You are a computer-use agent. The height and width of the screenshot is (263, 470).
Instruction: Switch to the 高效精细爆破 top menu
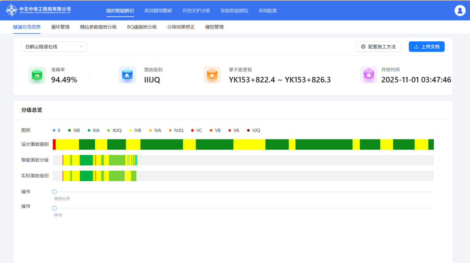(158, 11)
